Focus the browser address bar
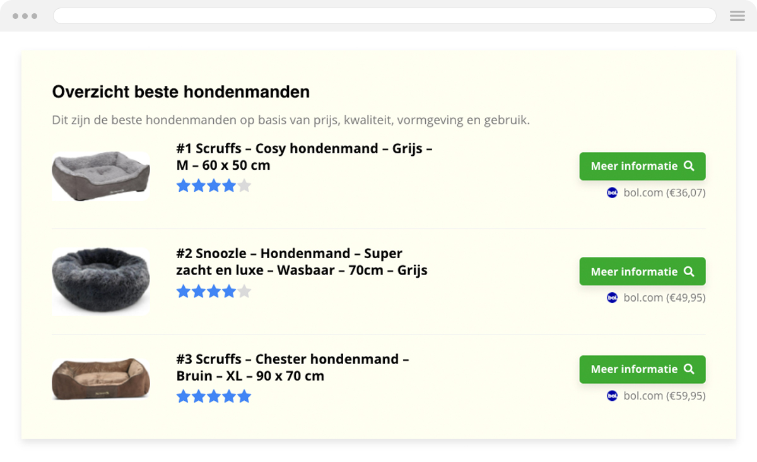 click(x=384, y=16)
